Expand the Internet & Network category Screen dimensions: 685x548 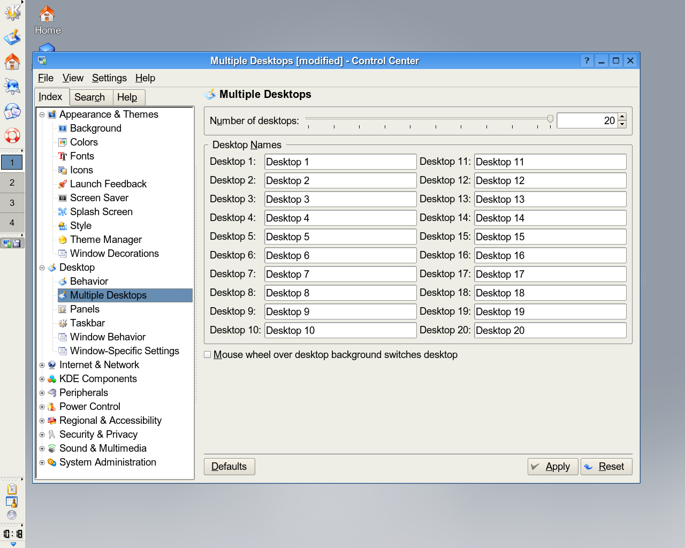(x=42, y=365)
